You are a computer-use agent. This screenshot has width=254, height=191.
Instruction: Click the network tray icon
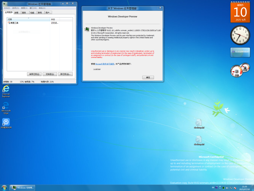(x=231, y=188)
